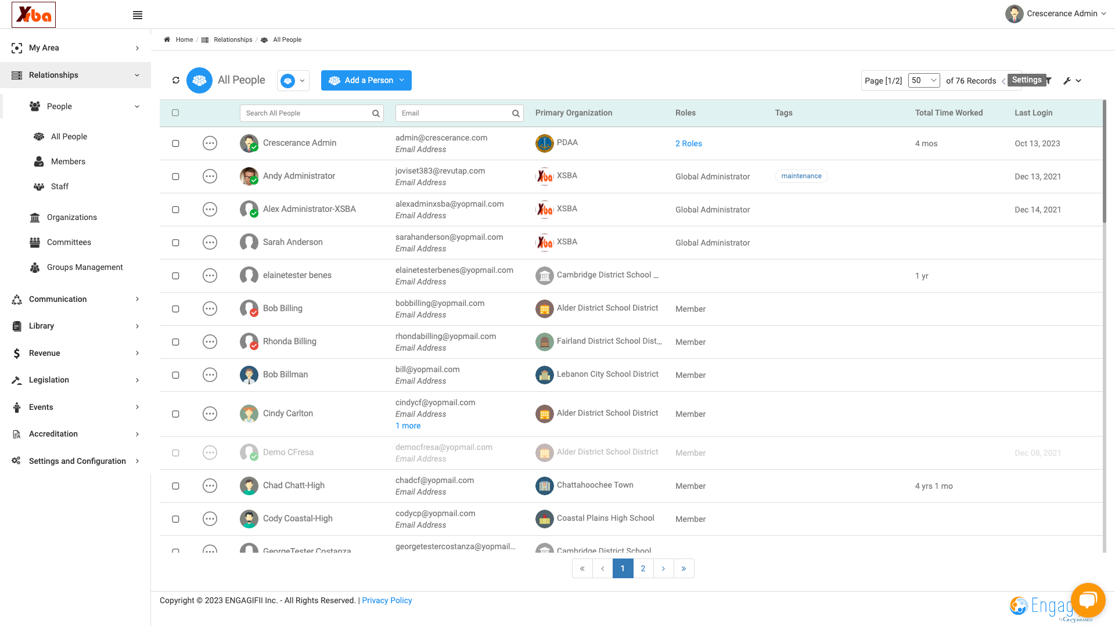Expand the My Area sidebar section
The height and width of the screenshot is (627, 1115).
coord(75,48)
